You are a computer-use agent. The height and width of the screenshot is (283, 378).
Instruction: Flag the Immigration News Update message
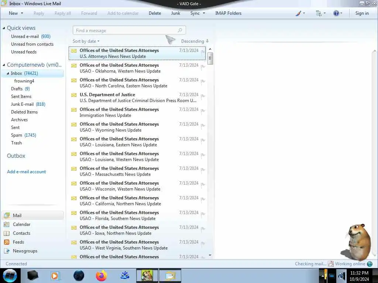[203, 111]
